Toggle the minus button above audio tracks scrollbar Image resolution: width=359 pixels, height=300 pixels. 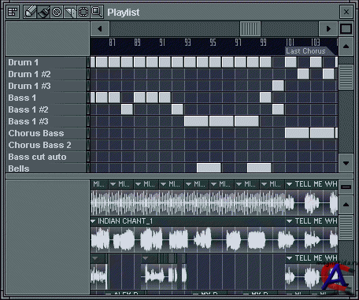(346, 187)
